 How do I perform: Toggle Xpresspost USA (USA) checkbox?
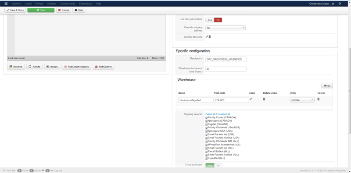coord(207,131)
